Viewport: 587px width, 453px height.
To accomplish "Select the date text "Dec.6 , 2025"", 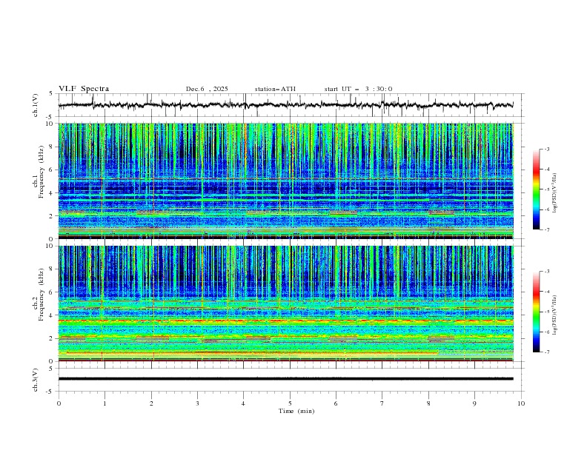I will [207, 89].
